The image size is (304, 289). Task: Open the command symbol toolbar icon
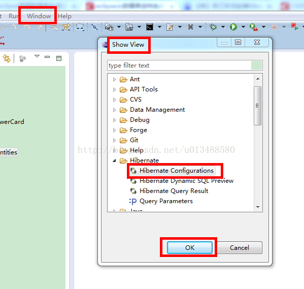coord(191,27)
